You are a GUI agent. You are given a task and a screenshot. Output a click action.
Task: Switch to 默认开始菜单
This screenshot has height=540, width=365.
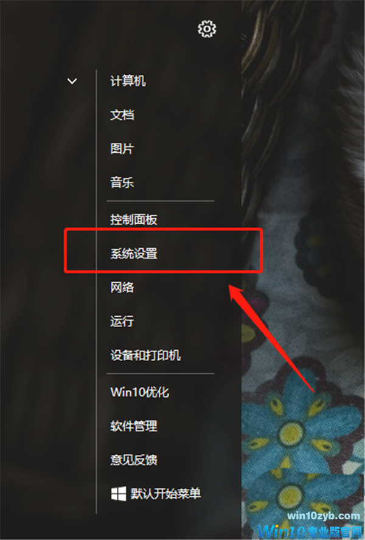165,494
